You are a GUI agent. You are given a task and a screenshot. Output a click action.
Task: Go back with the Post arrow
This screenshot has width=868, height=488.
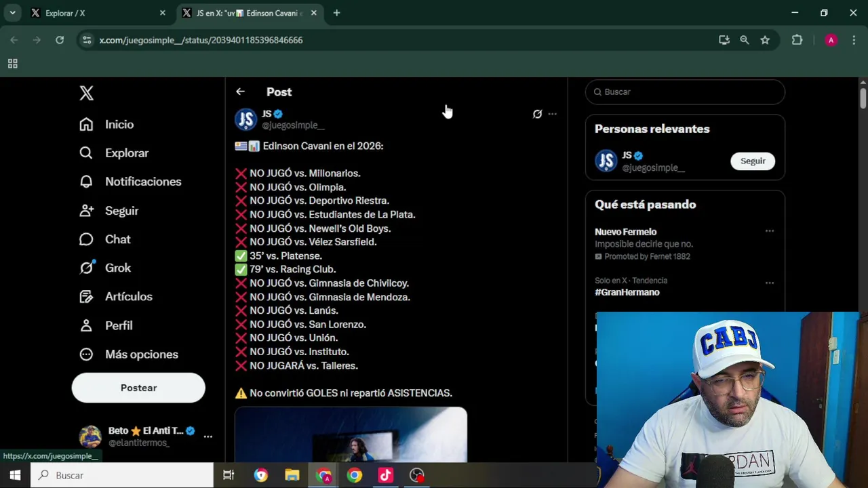240,91
